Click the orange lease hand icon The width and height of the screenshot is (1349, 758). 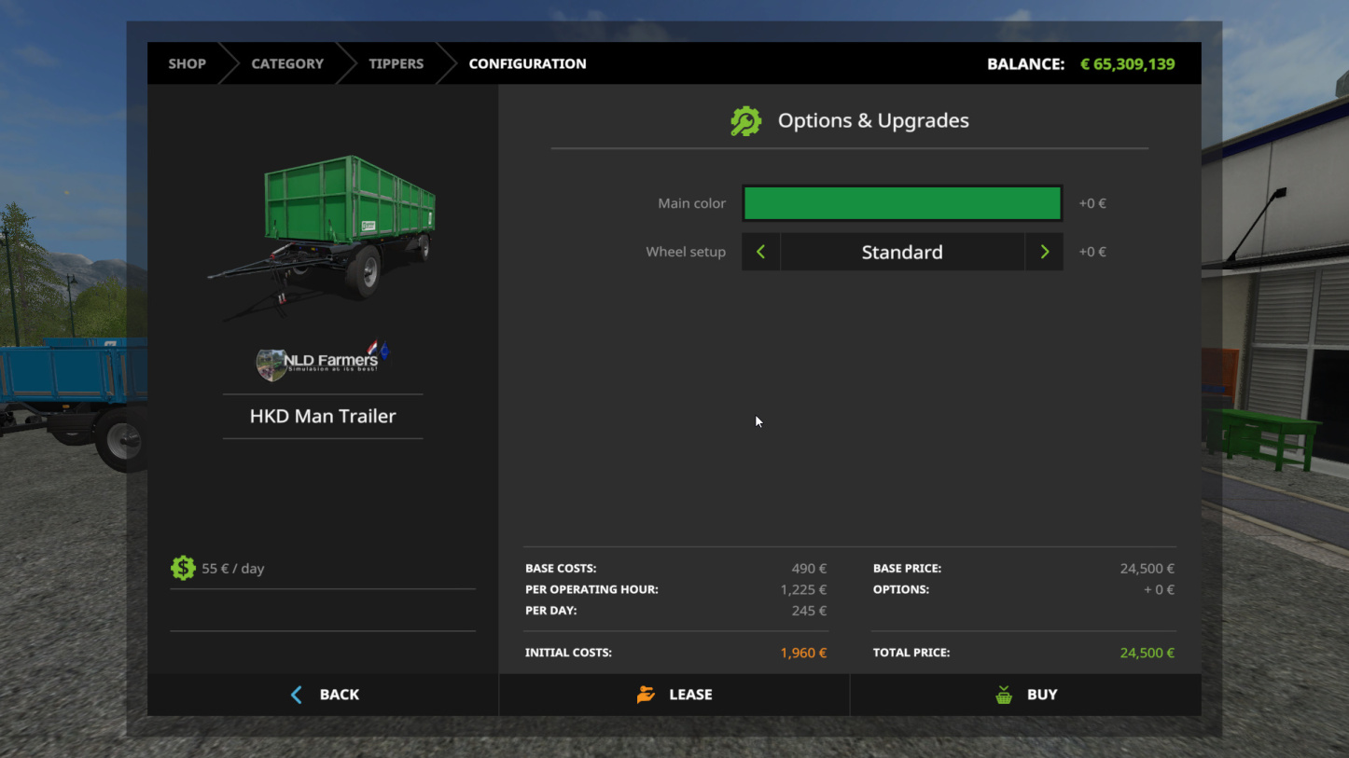pos(646,695)
